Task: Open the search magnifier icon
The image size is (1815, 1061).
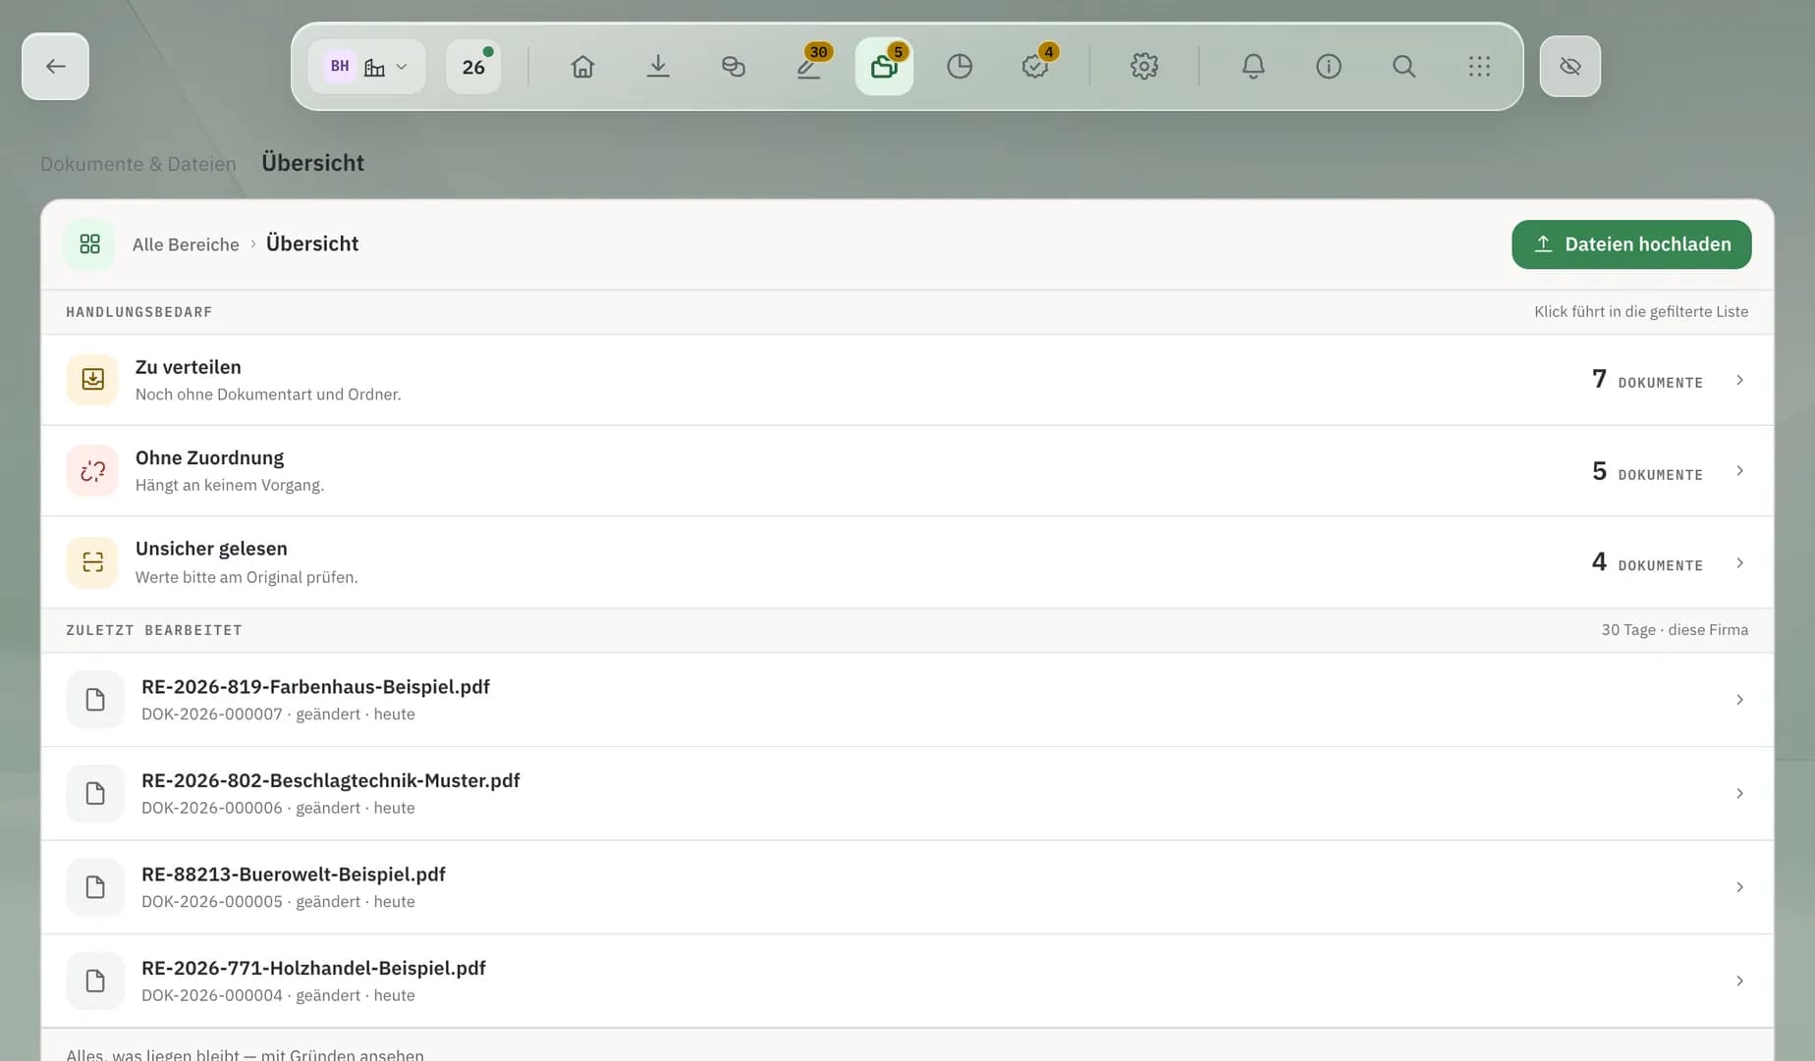Action: tap(1404, 67)
